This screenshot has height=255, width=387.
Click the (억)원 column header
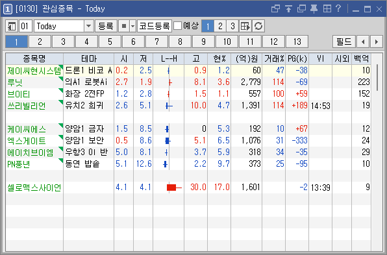[247, 58]
